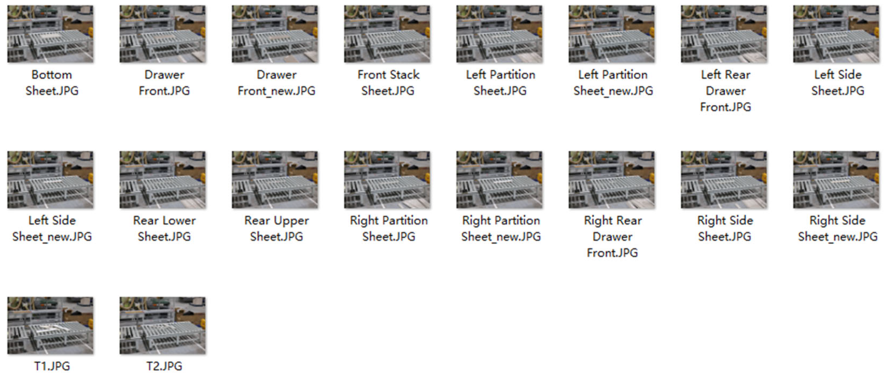The image size is (885, 376).
Task: Click Left Side Sheet_new.JPG image
Action: point(50,180)
